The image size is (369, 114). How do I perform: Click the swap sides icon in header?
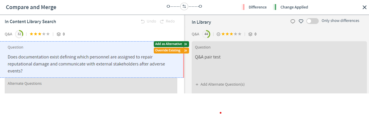click(x=184, y=6)
